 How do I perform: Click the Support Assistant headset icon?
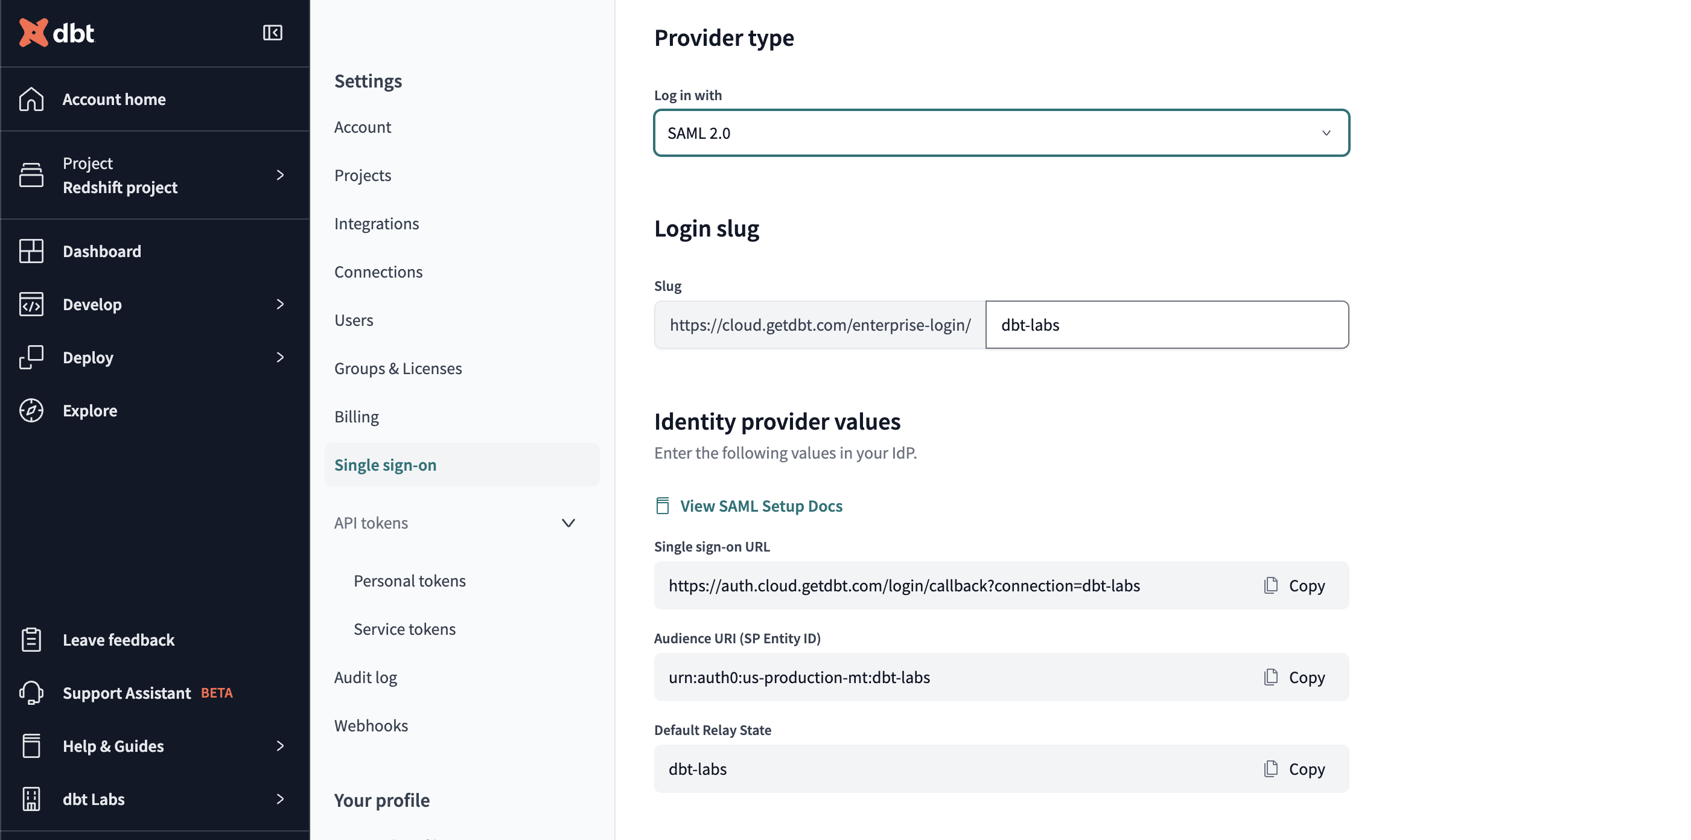coord(31,692)
